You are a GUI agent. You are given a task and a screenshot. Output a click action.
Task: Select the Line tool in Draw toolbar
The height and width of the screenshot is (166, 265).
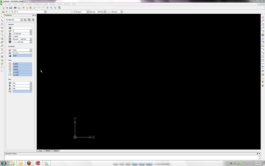tap(2, 17)
